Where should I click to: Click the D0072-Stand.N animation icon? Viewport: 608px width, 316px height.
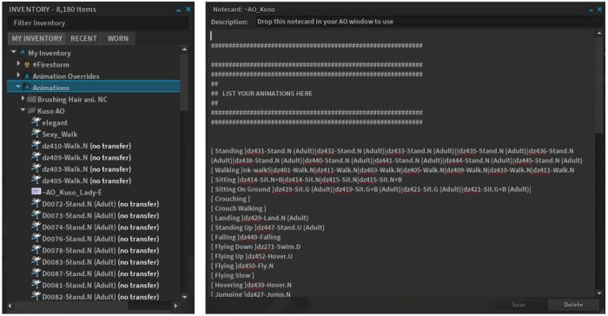[x=36, y=203]
